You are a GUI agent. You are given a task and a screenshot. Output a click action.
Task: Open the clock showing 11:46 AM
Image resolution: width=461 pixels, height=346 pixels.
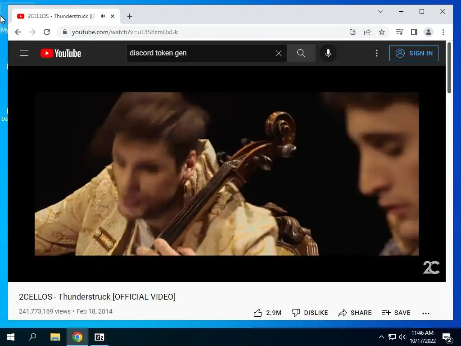pos(422,337)
